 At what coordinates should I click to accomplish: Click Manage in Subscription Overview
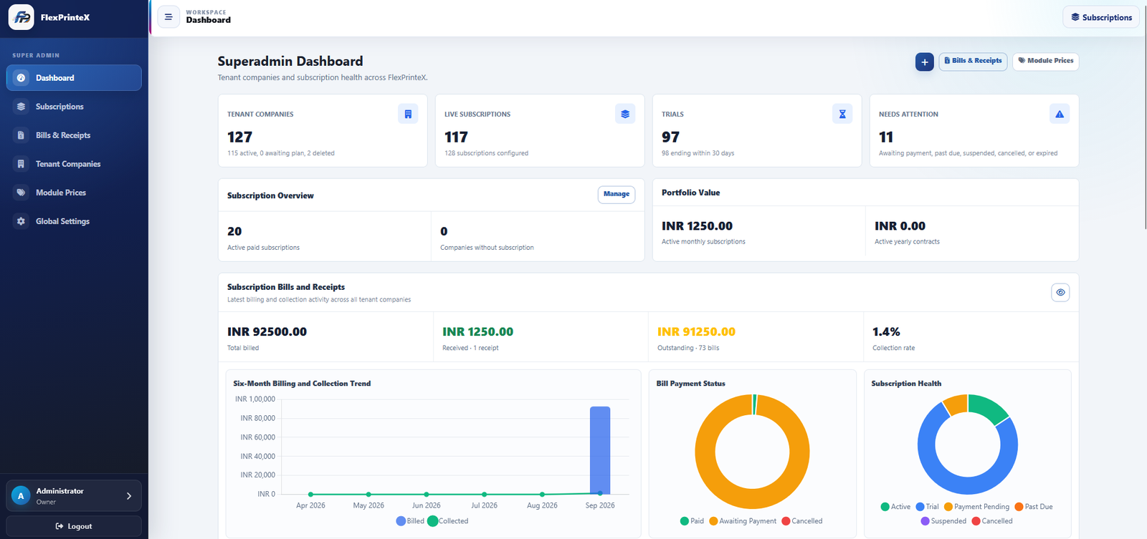click(617, 195)
